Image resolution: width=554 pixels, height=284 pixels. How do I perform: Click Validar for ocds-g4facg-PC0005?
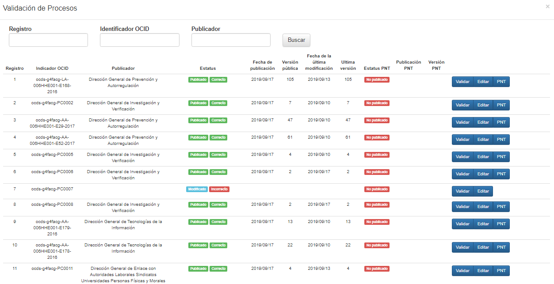[x=462, y=157]
